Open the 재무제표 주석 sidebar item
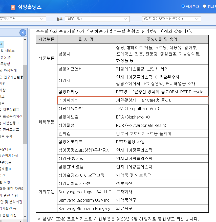216x222 pixels. [x=6, y=136]
